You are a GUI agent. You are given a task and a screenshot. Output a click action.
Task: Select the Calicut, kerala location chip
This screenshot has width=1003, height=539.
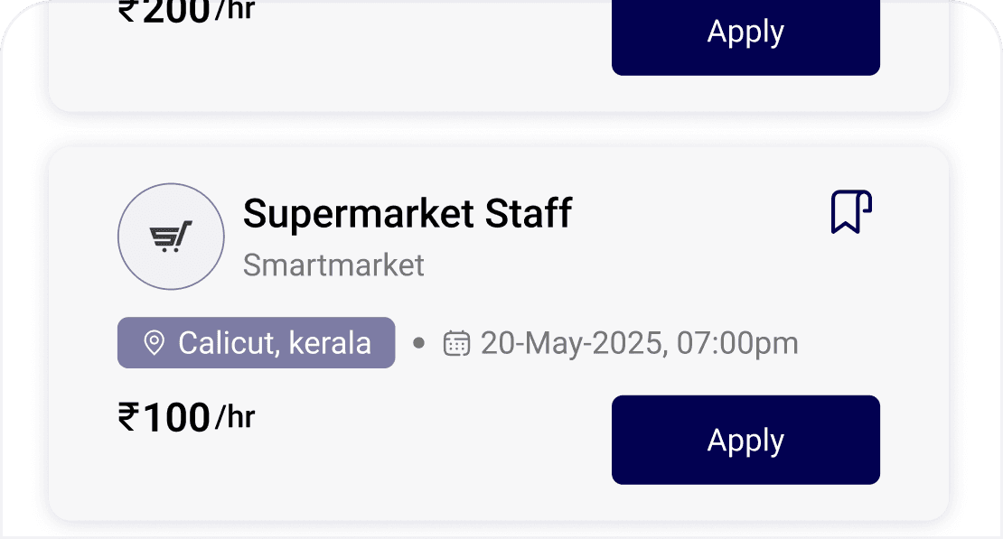[256, 343]
